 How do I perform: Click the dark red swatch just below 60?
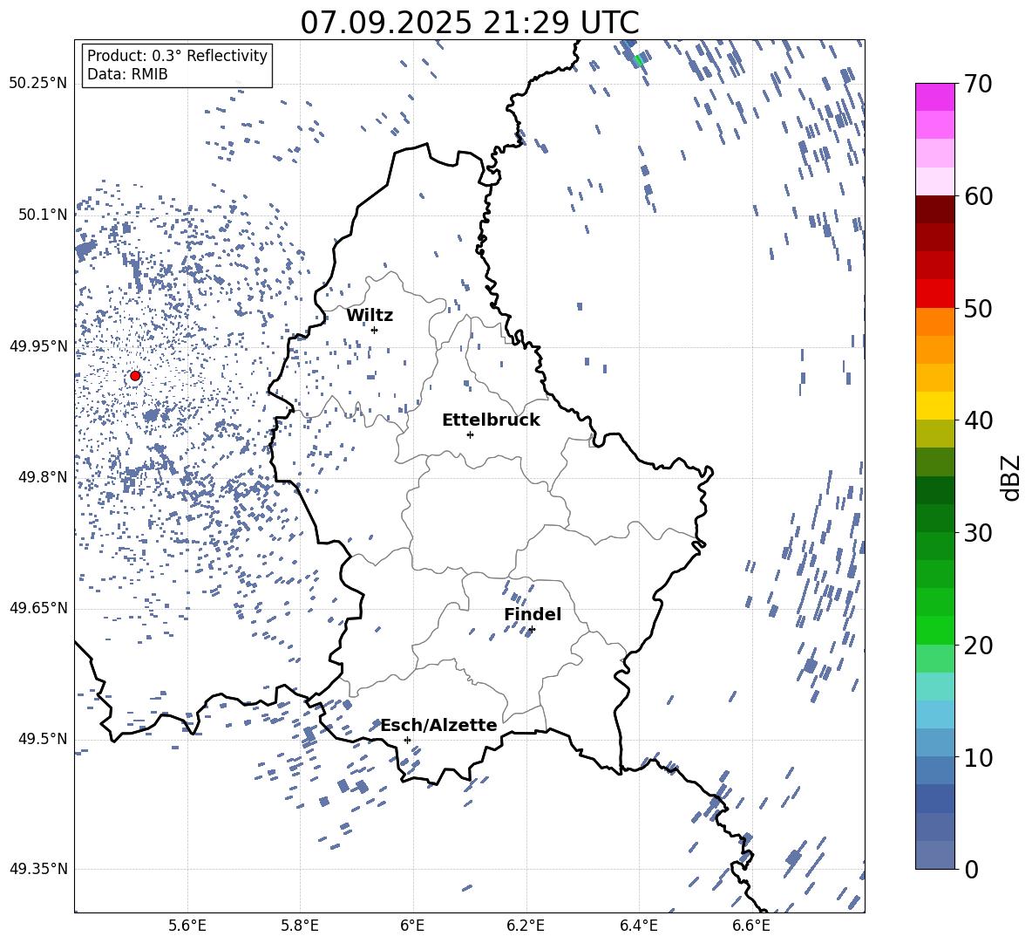tap(934, 209)
